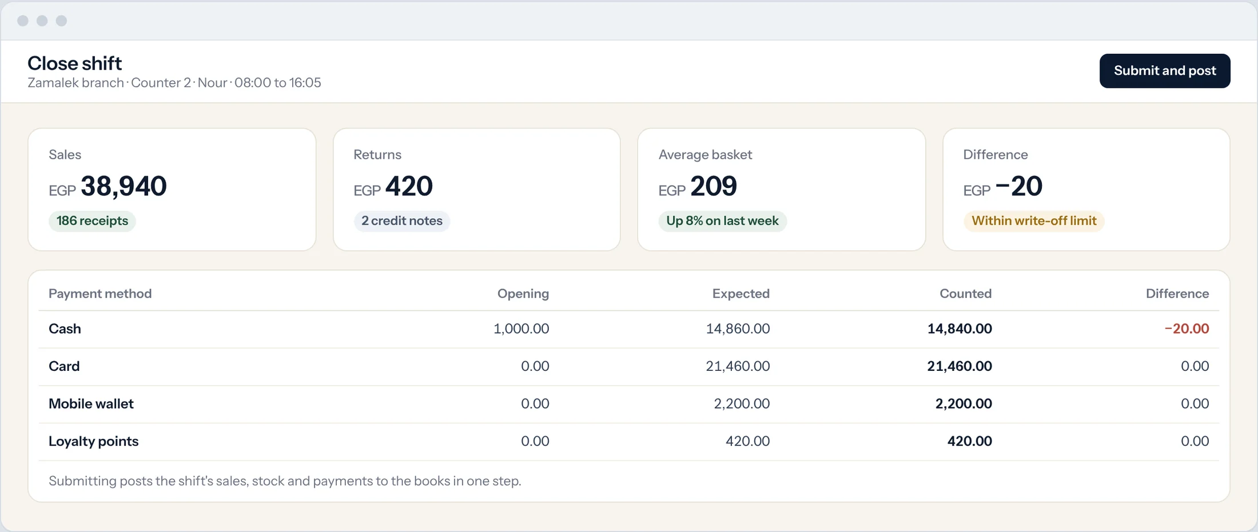
Task: Select the Card row label
Action: pyautogui.click(x=64, y=366)
